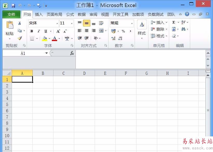Toggle top vertical alignment
Screen dimensions: 213x152
coord(80,23)
